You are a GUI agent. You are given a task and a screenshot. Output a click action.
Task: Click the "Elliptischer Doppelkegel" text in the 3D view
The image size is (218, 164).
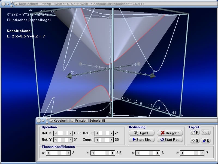(29, 20)
